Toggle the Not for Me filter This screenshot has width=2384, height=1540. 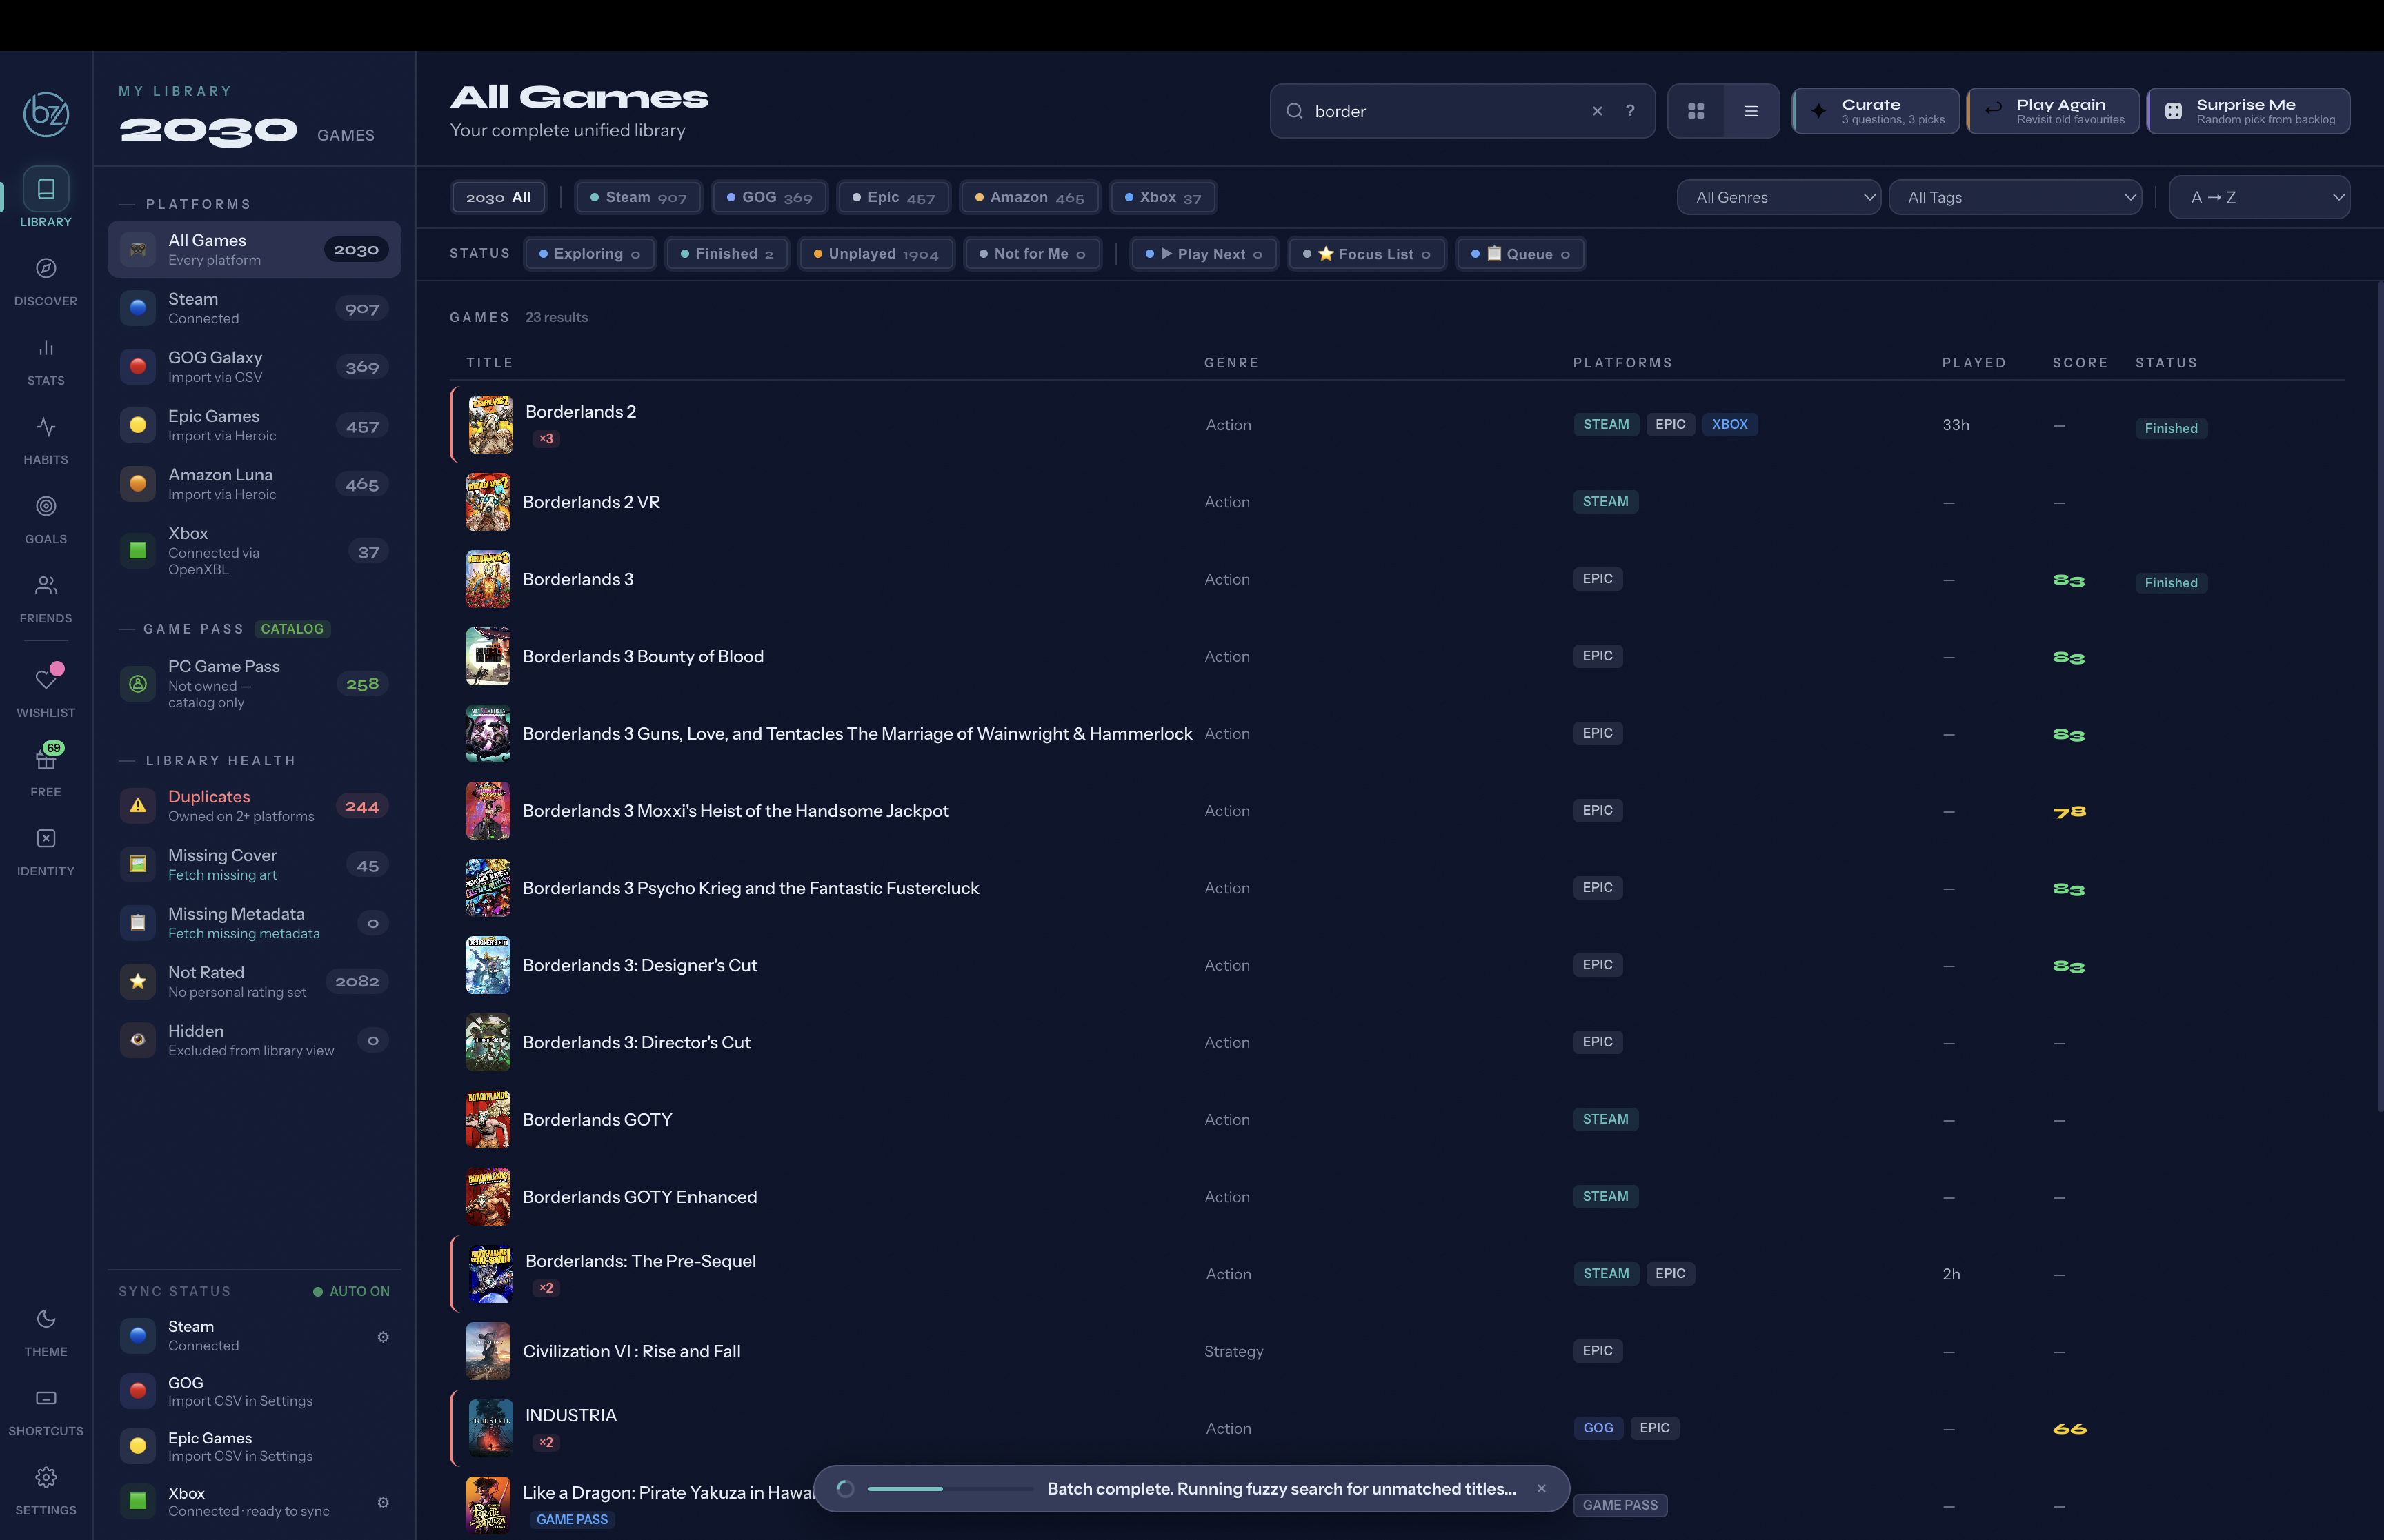[1033, 254]
